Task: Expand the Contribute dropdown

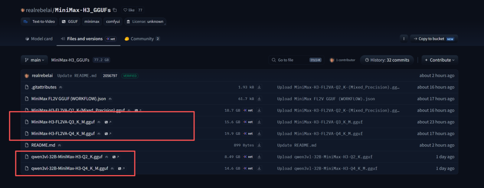Action: point(440,60)
